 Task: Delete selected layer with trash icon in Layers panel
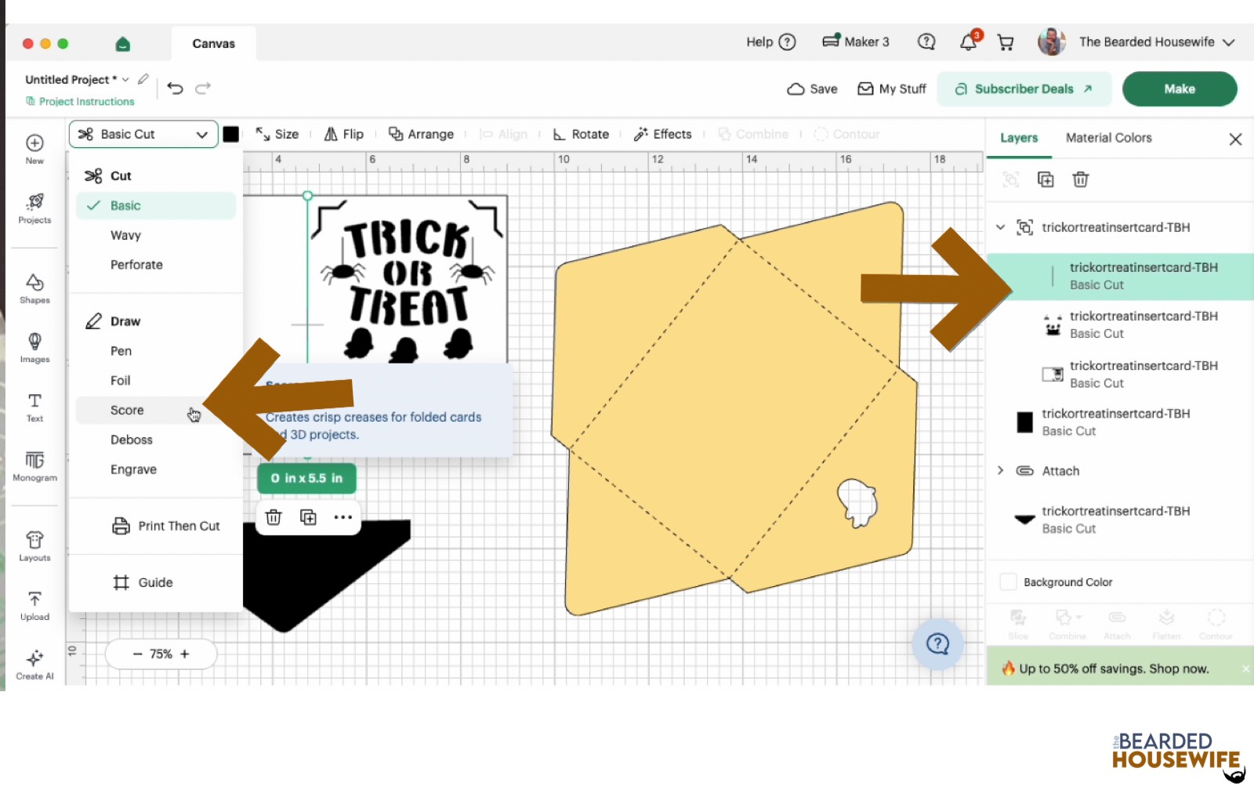click(1081, 179)
